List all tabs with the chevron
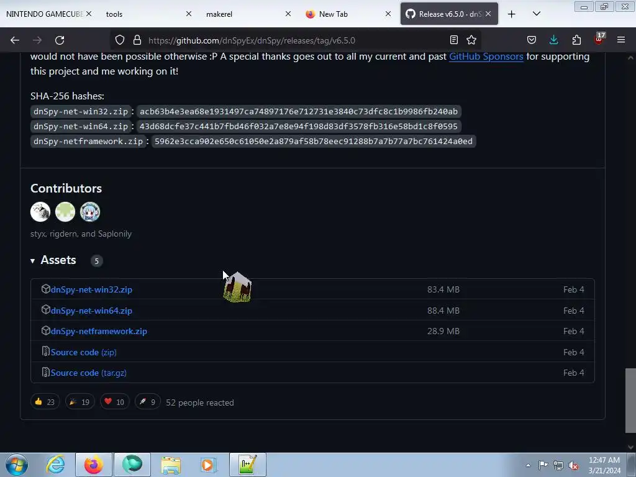The height and width of the screenshot is (477, 636). [x=536, y=14]
